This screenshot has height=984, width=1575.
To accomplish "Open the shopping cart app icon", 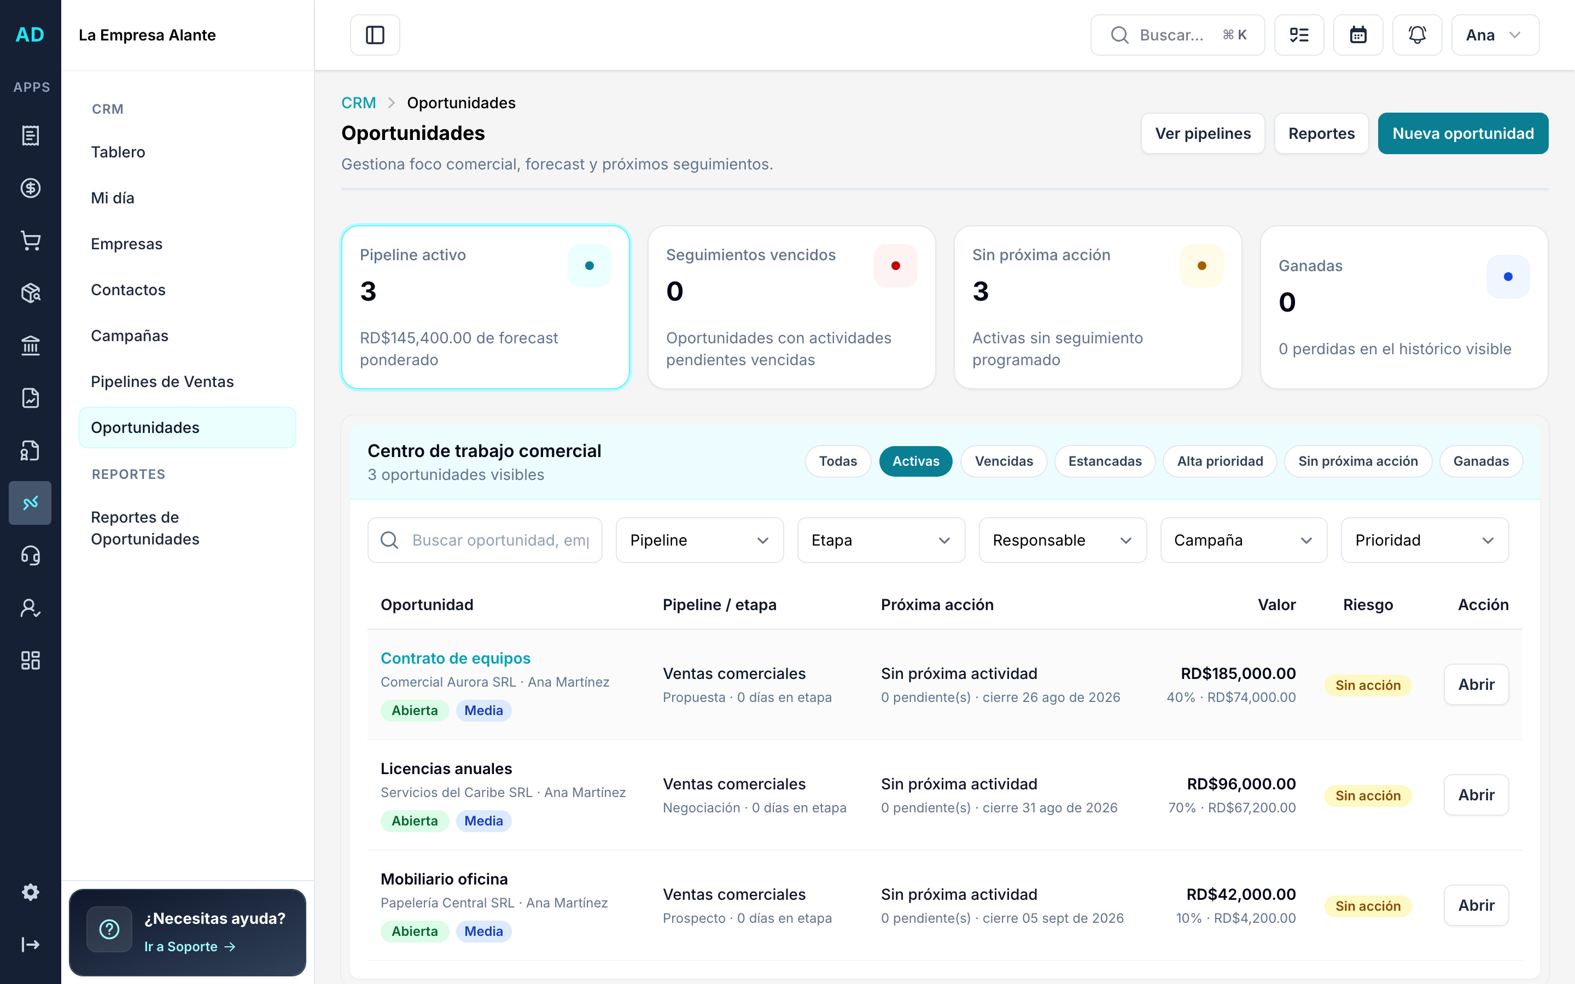I will pos(30,241).
